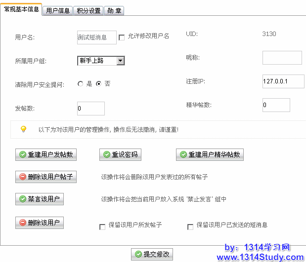Switch to the 用户信息 tab
This screenshot has height=262, width=306.
coord(57,10)
